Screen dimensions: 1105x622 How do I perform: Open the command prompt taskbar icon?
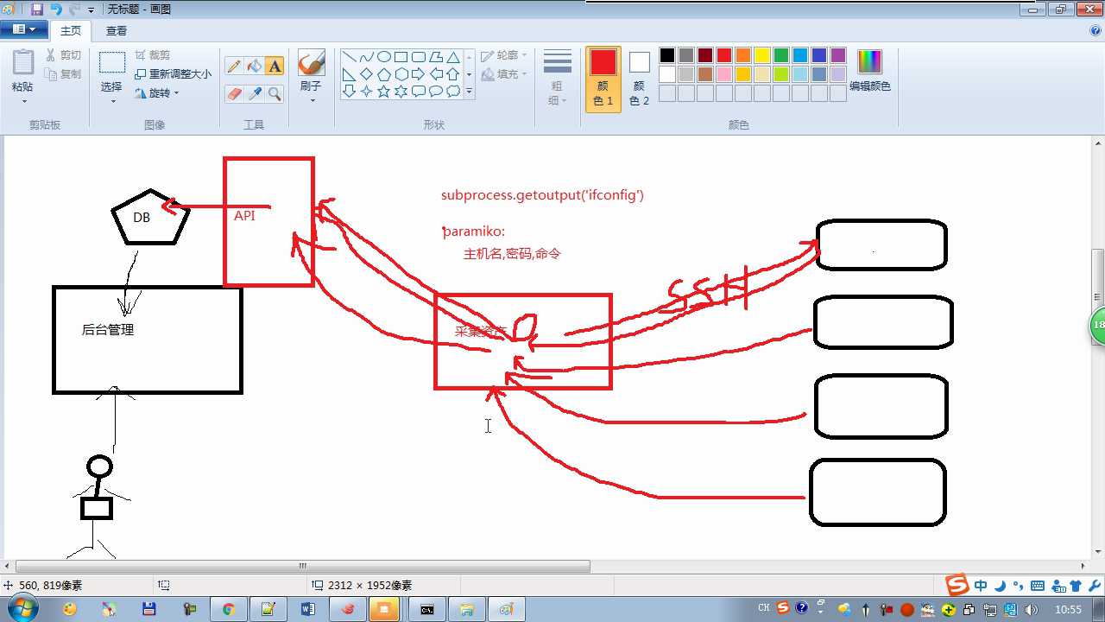click(427, 609)
